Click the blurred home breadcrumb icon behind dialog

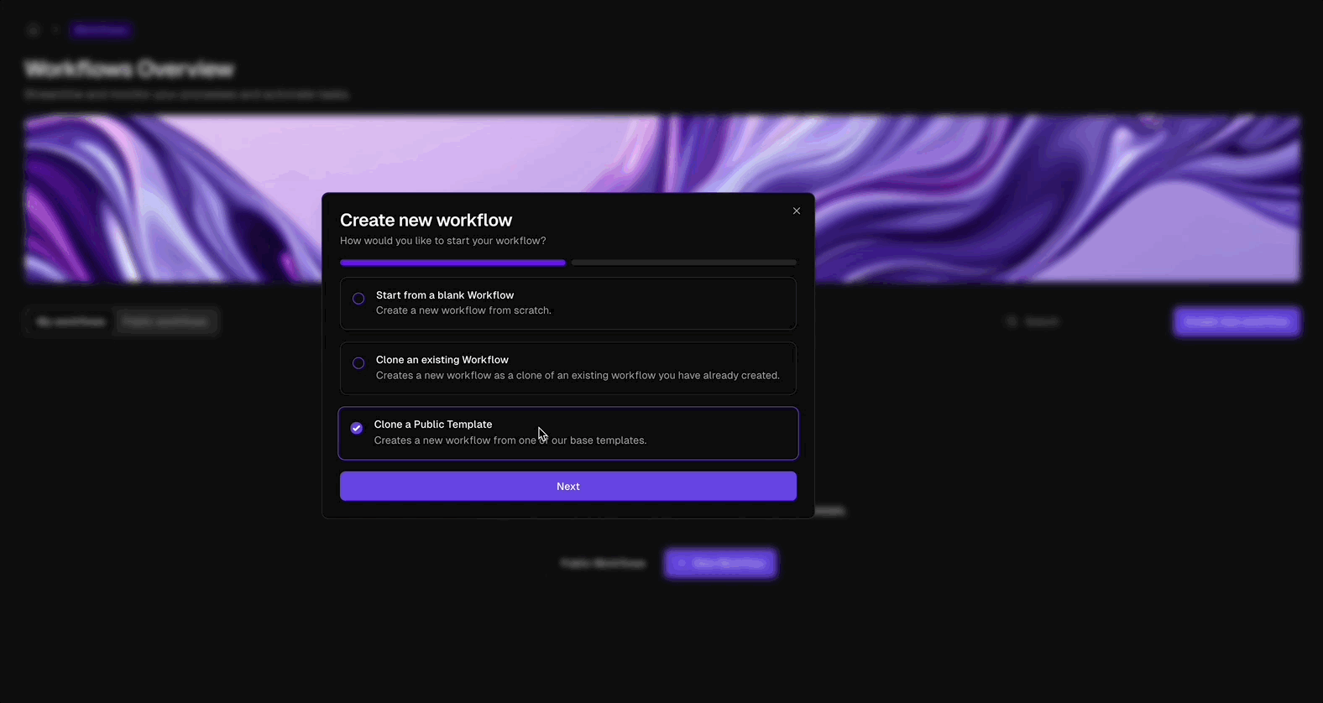coord(34,30)
